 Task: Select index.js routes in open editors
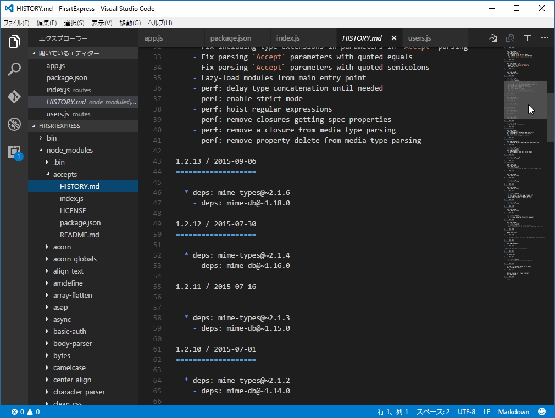tap(83, 90)
